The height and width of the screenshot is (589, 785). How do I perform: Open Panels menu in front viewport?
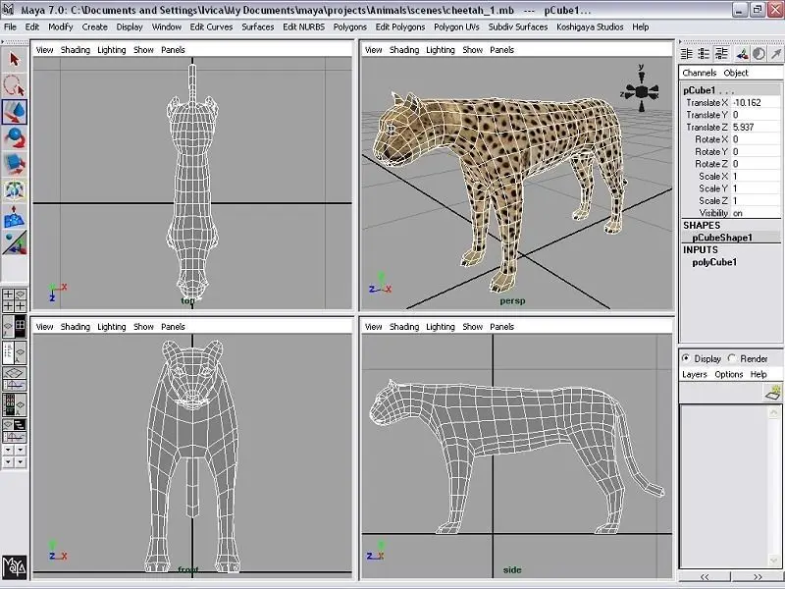pyautogui.click(x=173, y=327)
